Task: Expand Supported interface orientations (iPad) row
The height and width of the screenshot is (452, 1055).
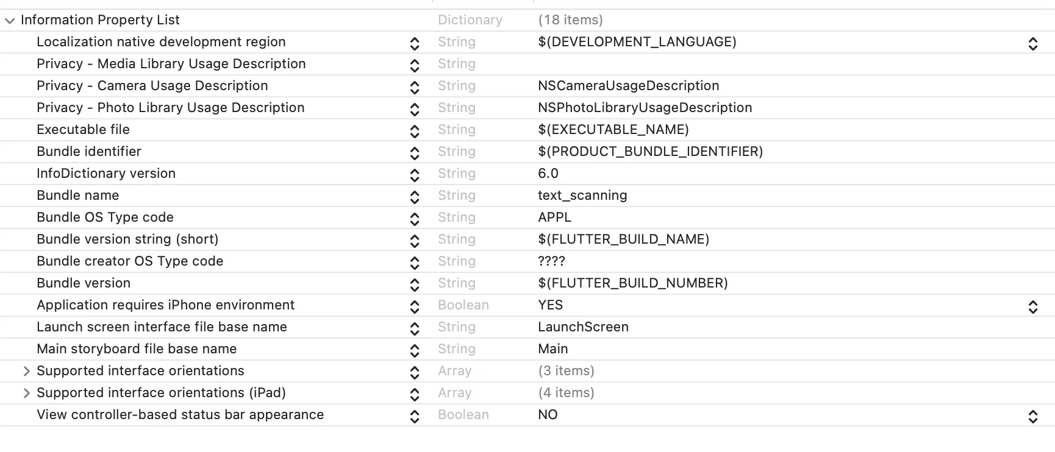Action: click(26, 393)
